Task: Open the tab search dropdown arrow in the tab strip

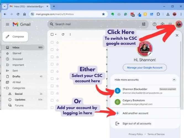Action: coord(5,6)
